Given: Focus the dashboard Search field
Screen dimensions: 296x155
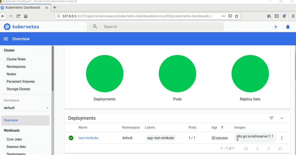Looking at the screenshot, I should (160, 27).
